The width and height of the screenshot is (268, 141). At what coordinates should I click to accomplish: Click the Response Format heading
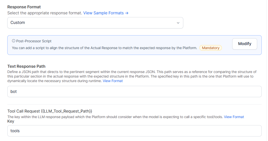tap(24, 7)
